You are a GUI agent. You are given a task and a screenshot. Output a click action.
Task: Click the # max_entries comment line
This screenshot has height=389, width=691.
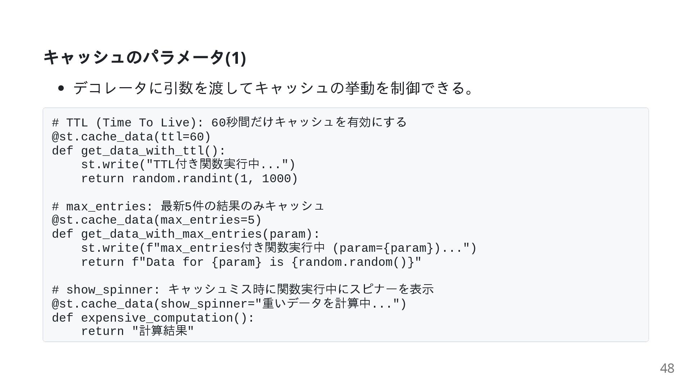(x=188, y=206)
